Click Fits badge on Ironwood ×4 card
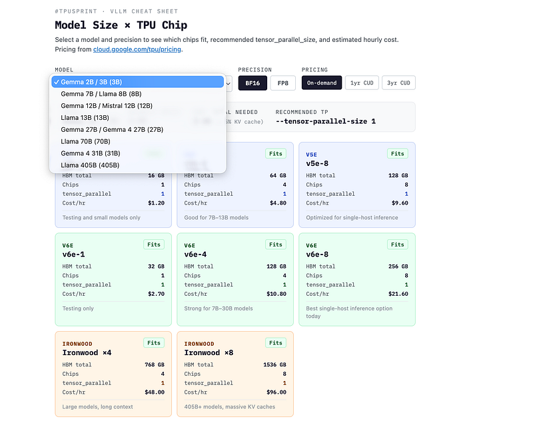This screenshot has width=533, height=427. (x=154, y=342)
